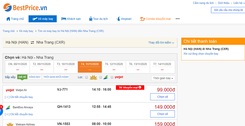Click the route swap arrows icon
This screenshot has height=126, width=245.
point(32,42)
